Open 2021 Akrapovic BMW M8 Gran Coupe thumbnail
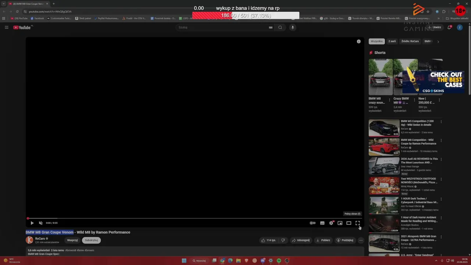This screenshot has width=471, height=265. click(384, 243)
